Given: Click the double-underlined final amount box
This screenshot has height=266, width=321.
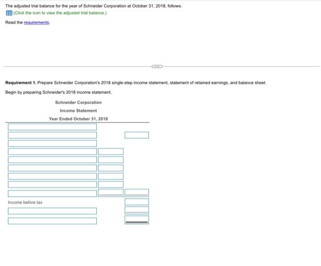Looking at the screenshot, I should (x=137, y=220).
